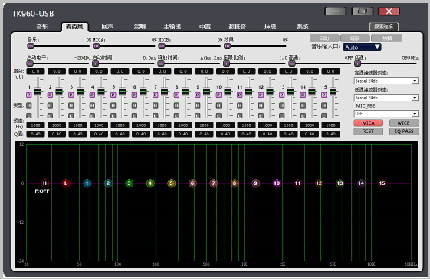Image resolution: width=430 pixels, height=279 pixels.
Task: Select band node 7 on the EQ graph
Action: click(x=214, y=183)
